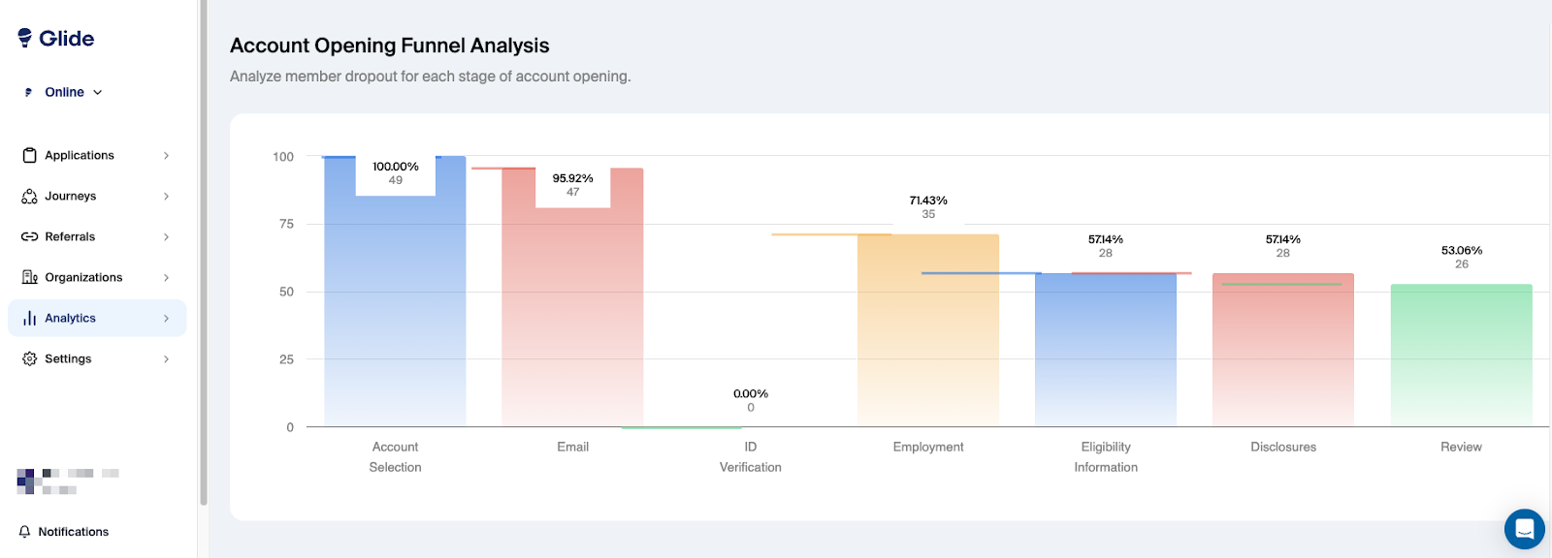Click the Organizations building icon
The image size is (1552, 558).
click(29, 277)
